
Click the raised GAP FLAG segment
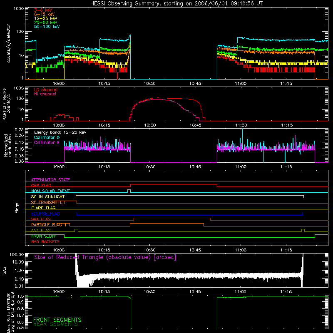[x=174, y=184]
